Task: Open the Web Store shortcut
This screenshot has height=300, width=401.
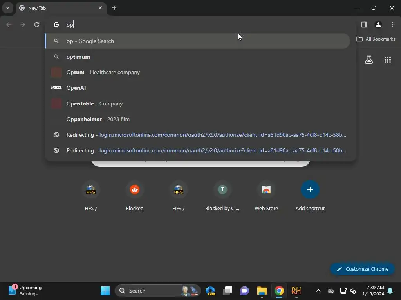Action: click(266, 196)
